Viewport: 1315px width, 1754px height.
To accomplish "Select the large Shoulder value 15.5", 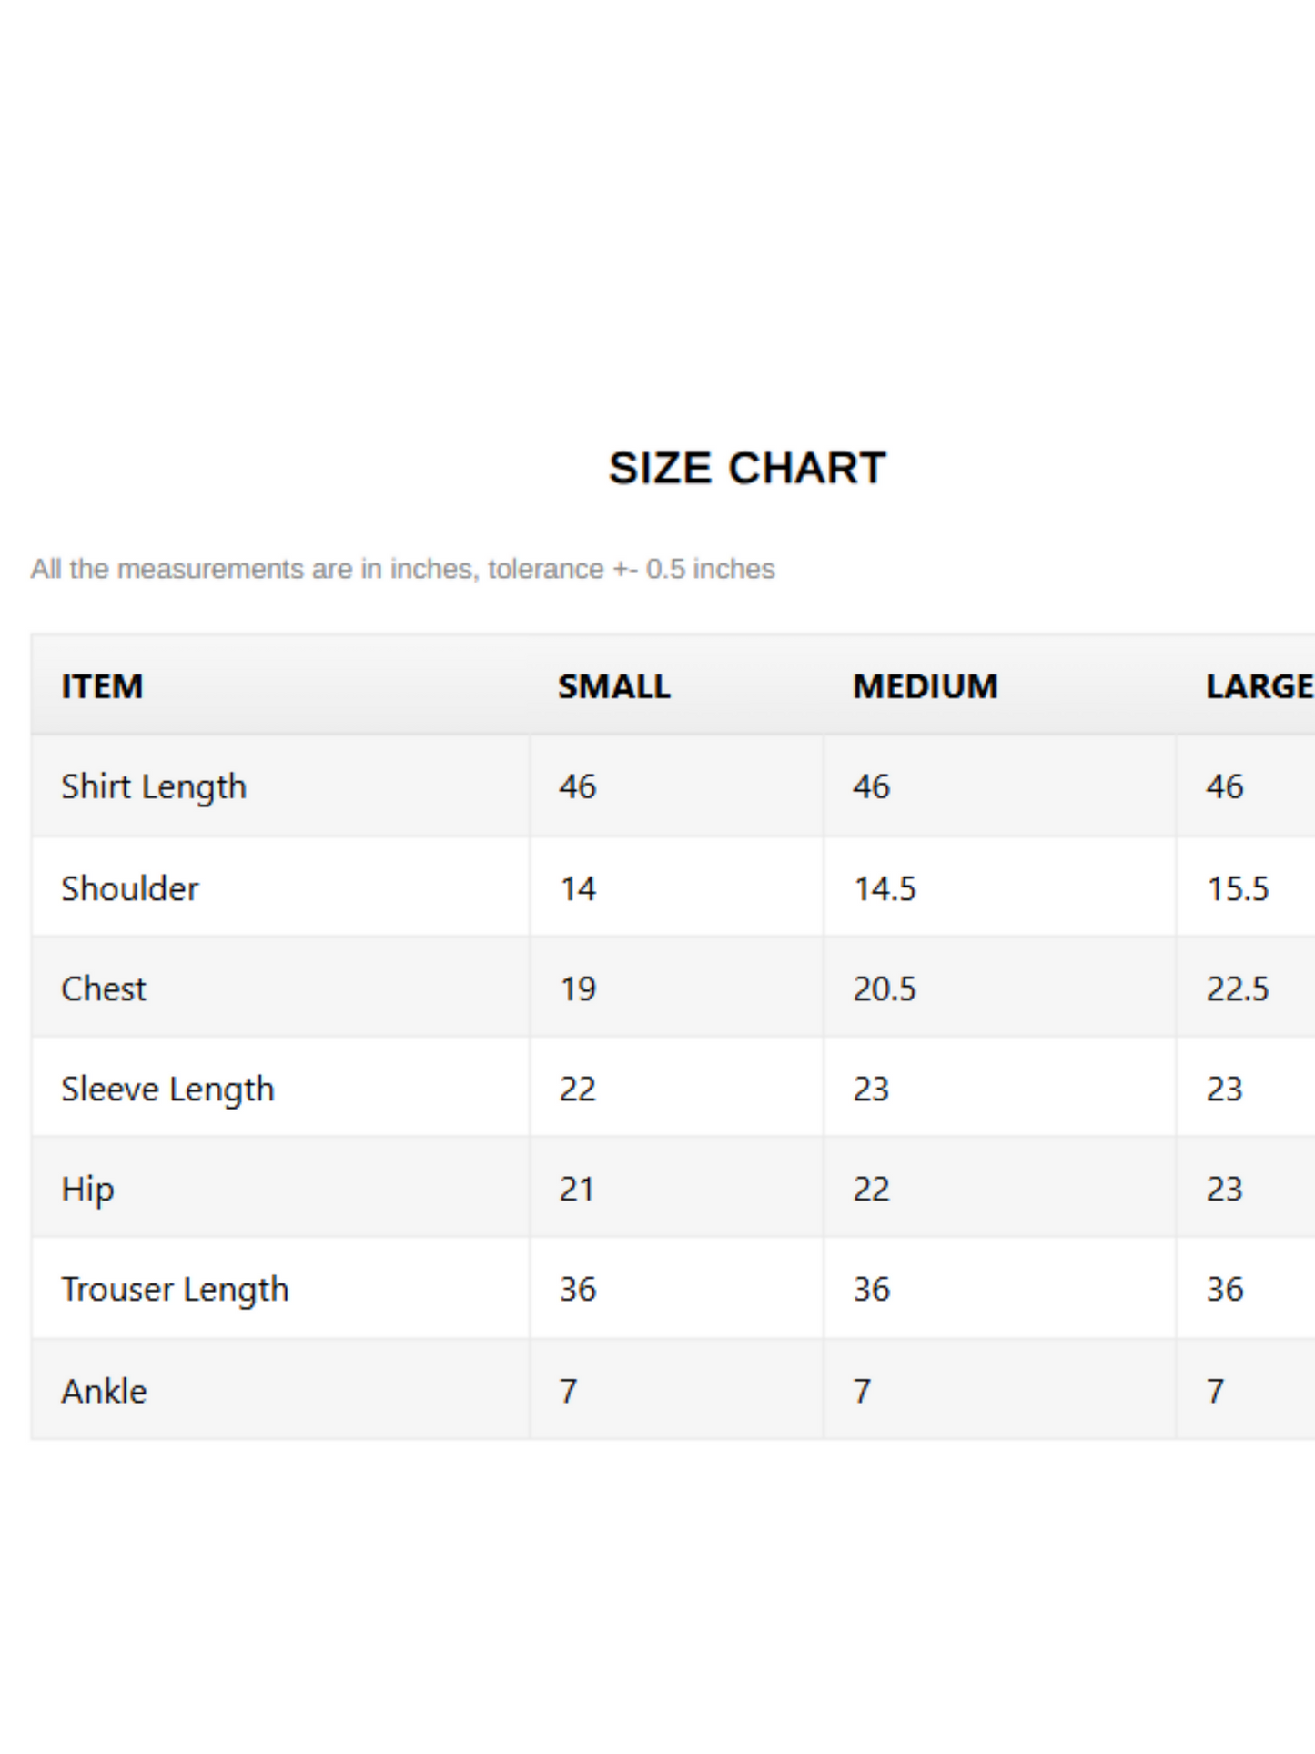I will coord(1238,888).
